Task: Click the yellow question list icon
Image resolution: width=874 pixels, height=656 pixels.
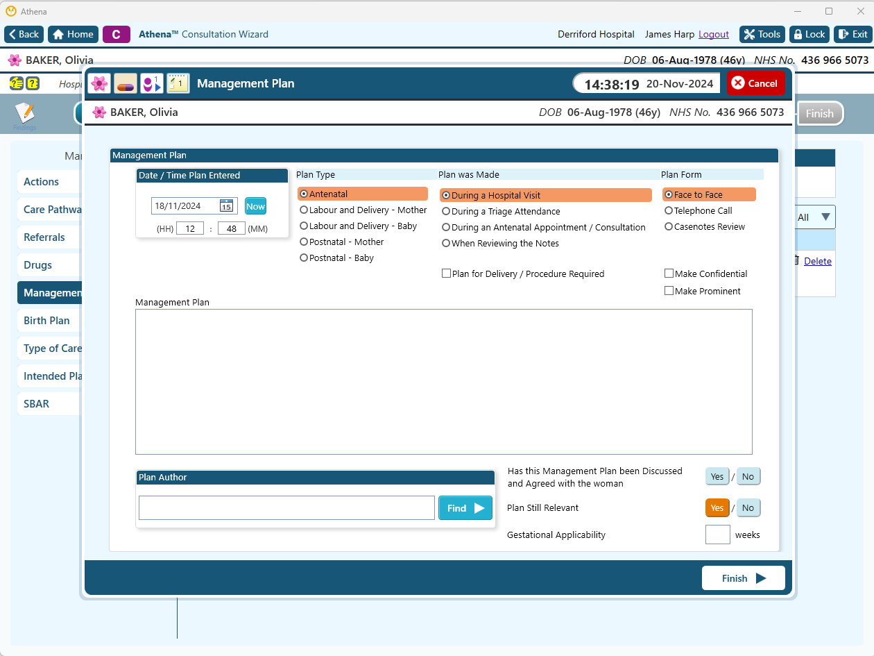Action: [x=16, y=83]
